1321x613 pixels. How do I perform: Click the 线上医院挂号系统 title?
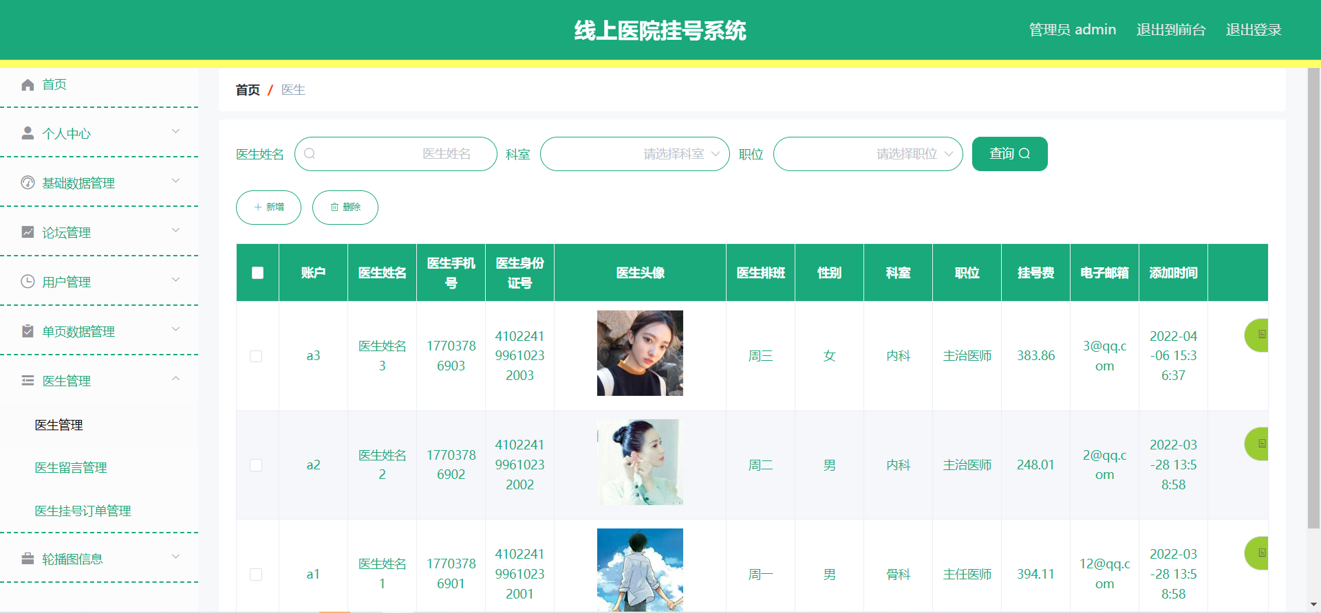(x=660, y=30)
